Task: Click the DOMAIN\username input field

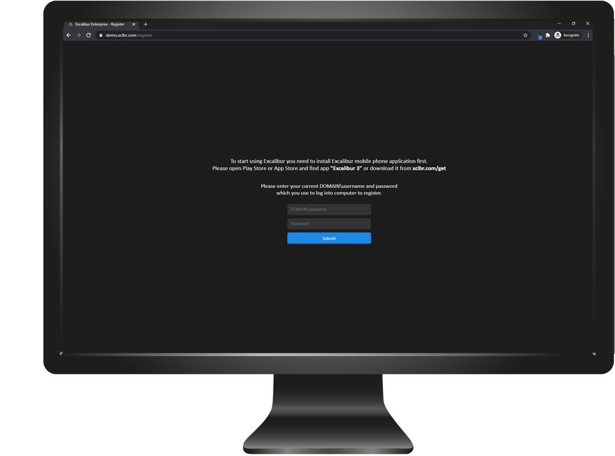Action: [329, 210]
